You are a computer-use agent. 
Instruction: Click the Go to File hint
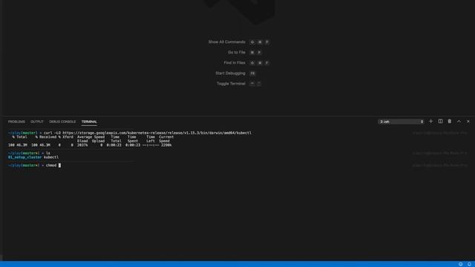(237, 53)
